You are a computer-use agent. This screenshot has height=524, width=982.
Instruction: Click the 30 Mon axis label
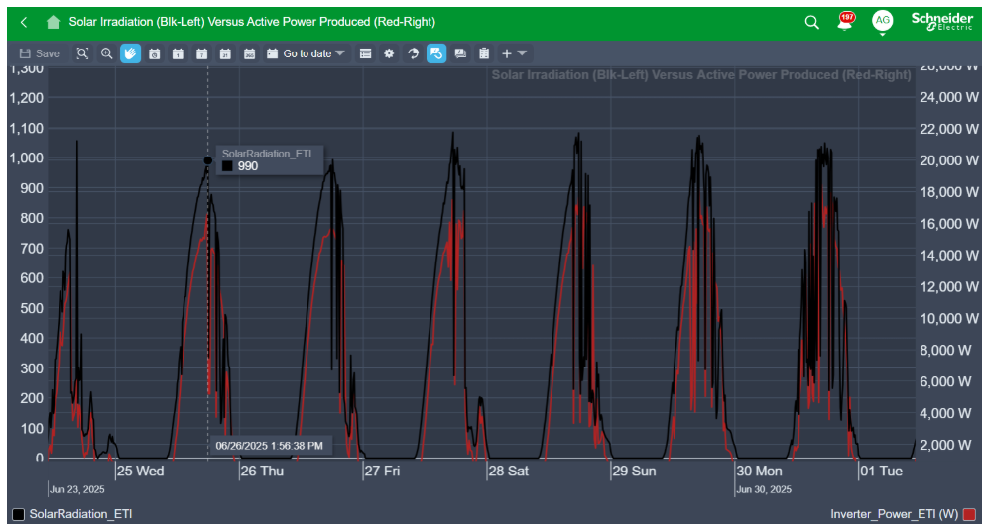[x=760, y=471]
